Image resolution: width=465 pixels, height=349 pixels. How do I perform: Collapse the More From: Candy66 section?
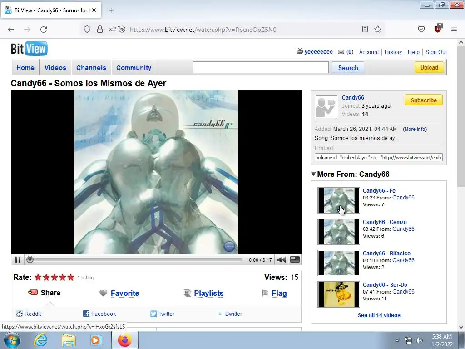tap(313, 174)
